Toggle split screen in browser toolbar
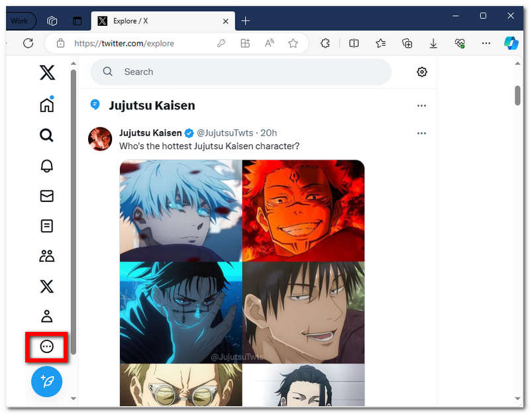The width and height of the screenshot is (530, 414). (354, 43)
